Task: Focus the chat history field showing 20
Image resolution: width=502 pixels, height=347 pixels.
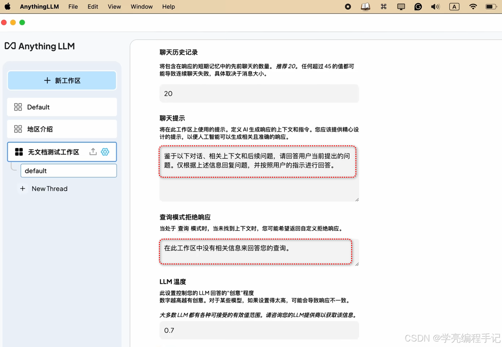Action: [x=259, y=94]
